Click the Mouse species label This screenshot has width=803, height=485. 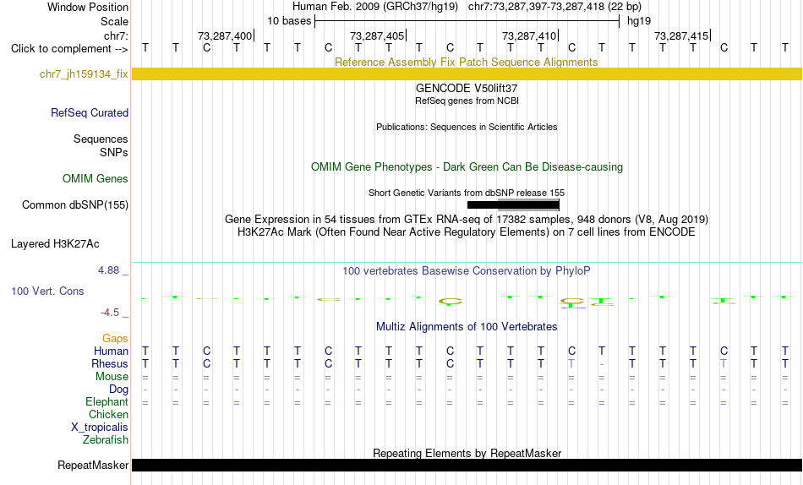point(112,377)
